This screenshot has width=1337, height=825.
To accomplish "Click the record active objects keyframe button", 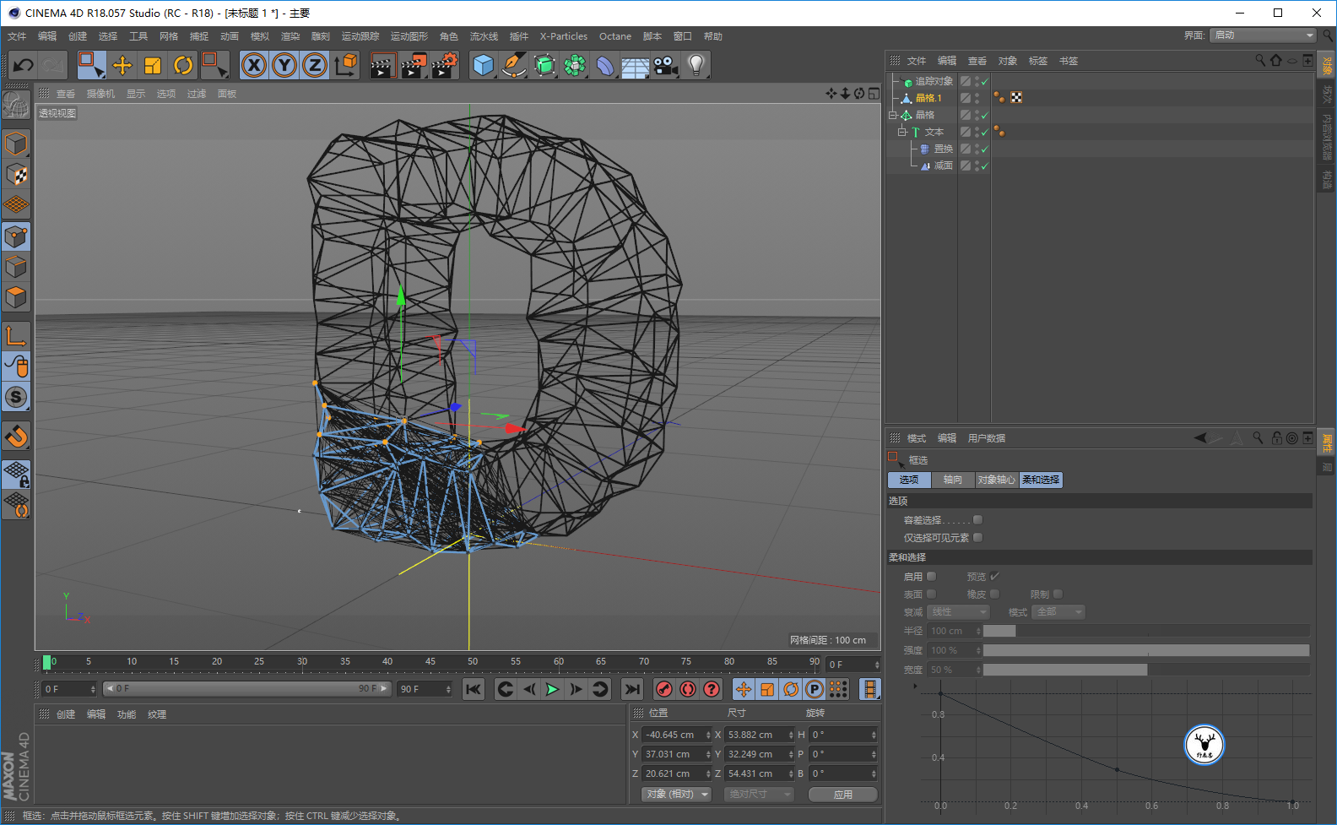I will [664, 689].
